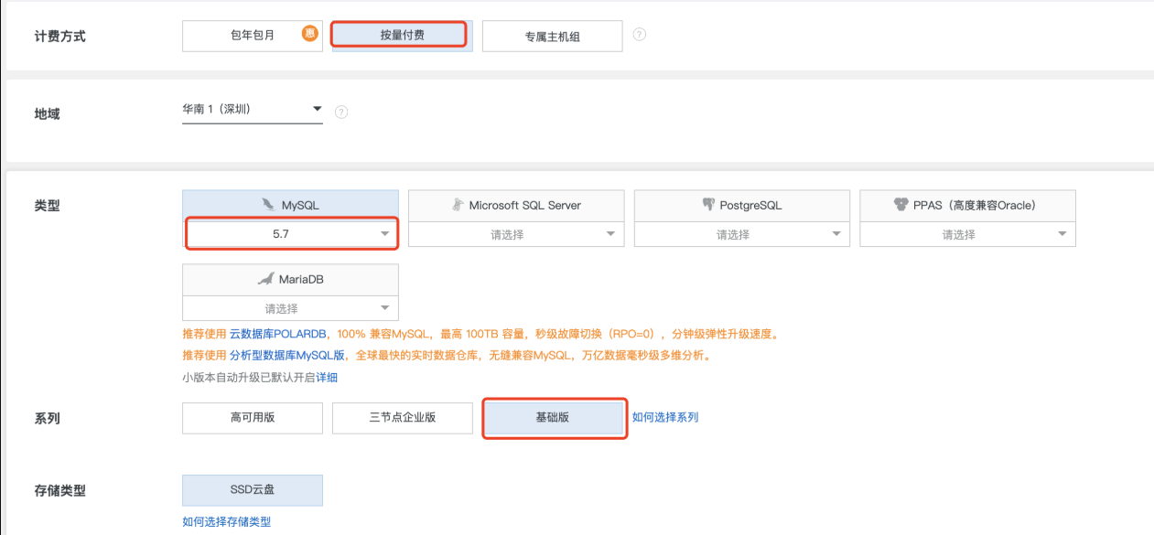Click the PostgreSQL elephant logo icon
1154x535 pixels.
click(708, 205)
